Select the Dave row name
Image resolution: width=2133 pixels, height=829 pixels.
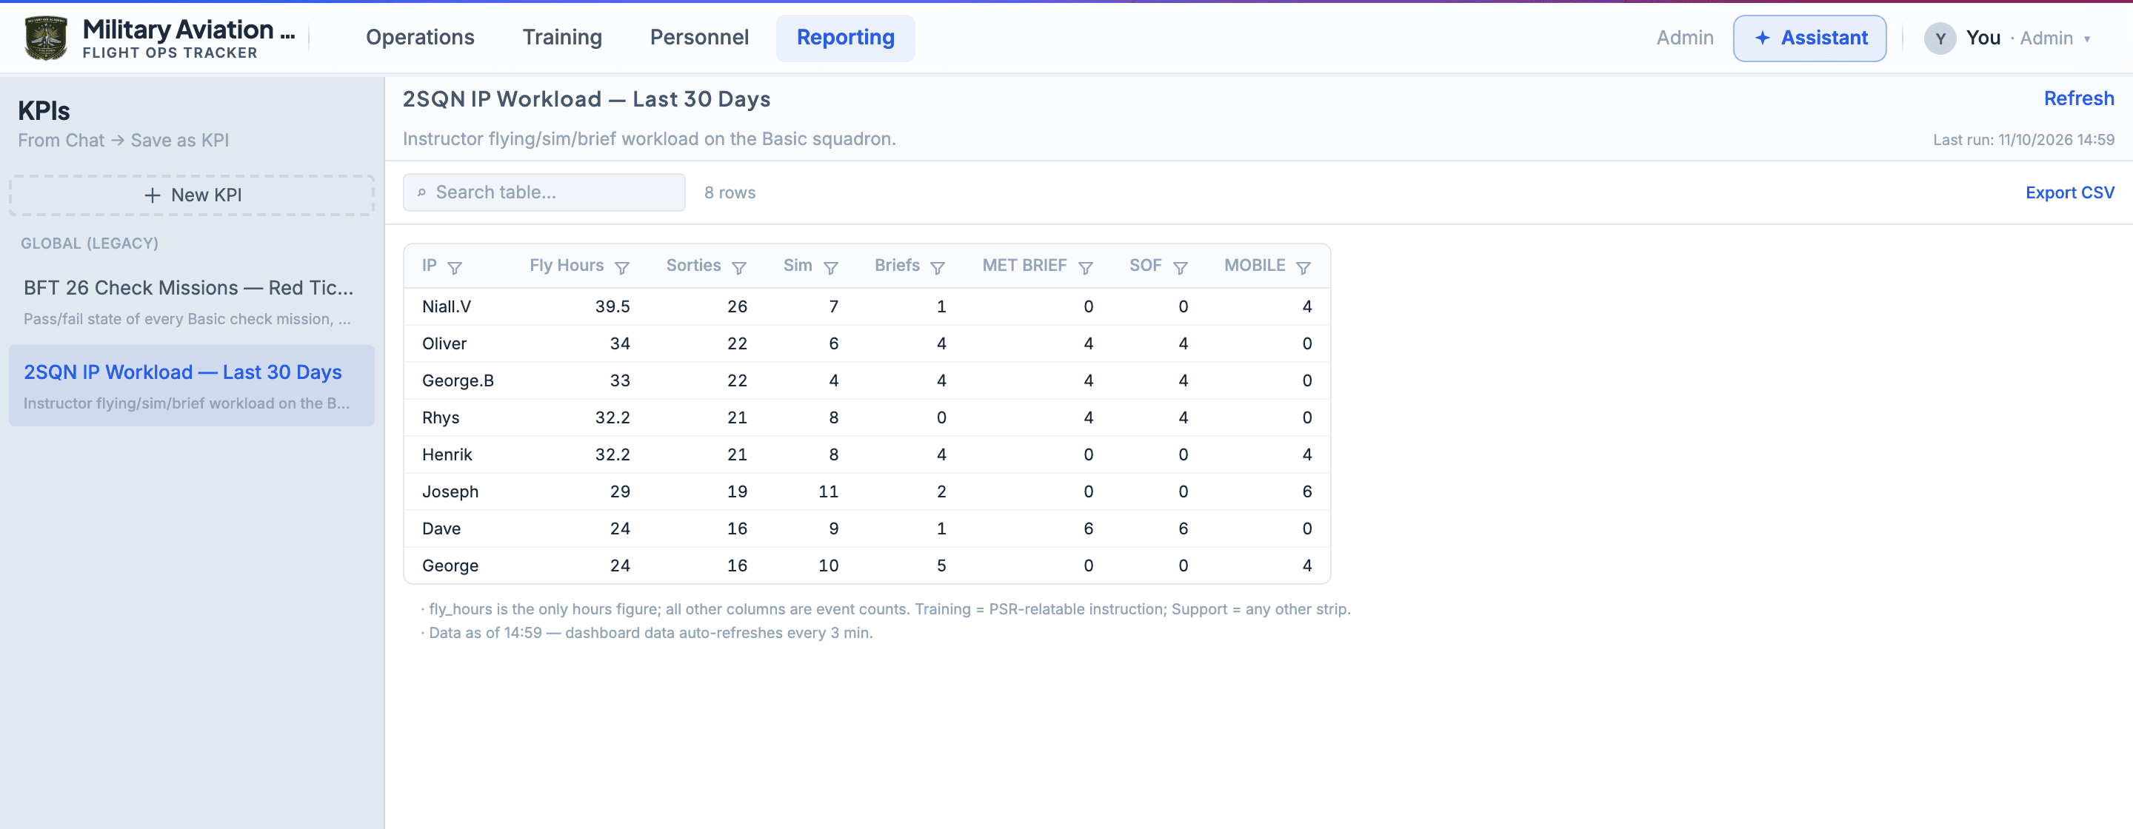(441, 529)
